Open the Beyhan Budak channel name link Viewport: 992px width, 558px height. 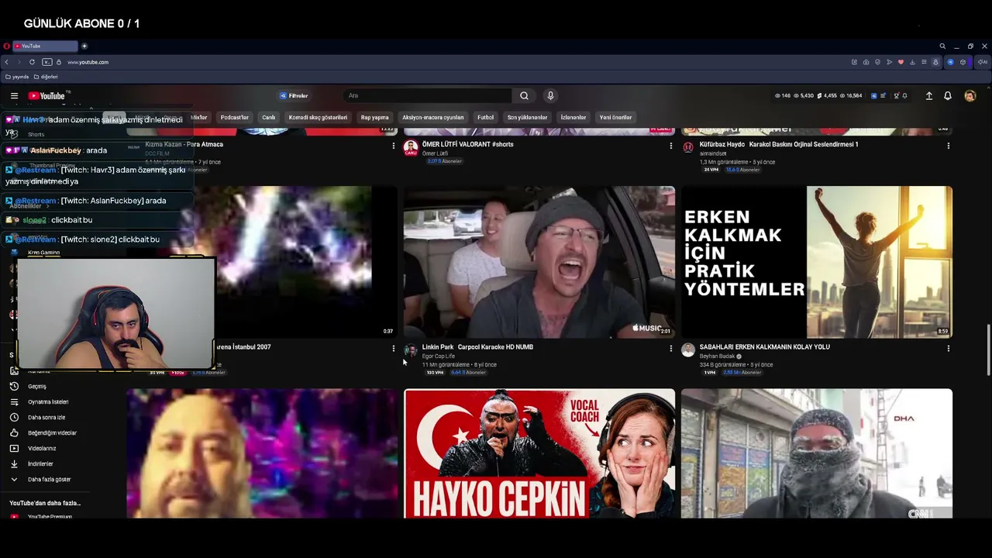[x=718, y=356]
